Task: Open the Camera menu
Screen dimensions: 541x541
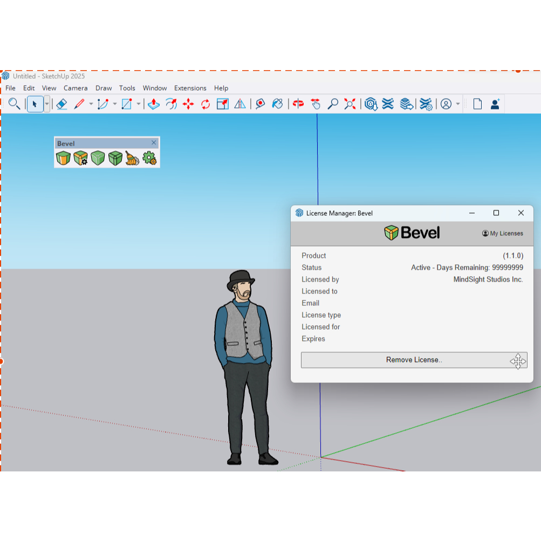Action: pyautogui.click(x=76, y=88)
